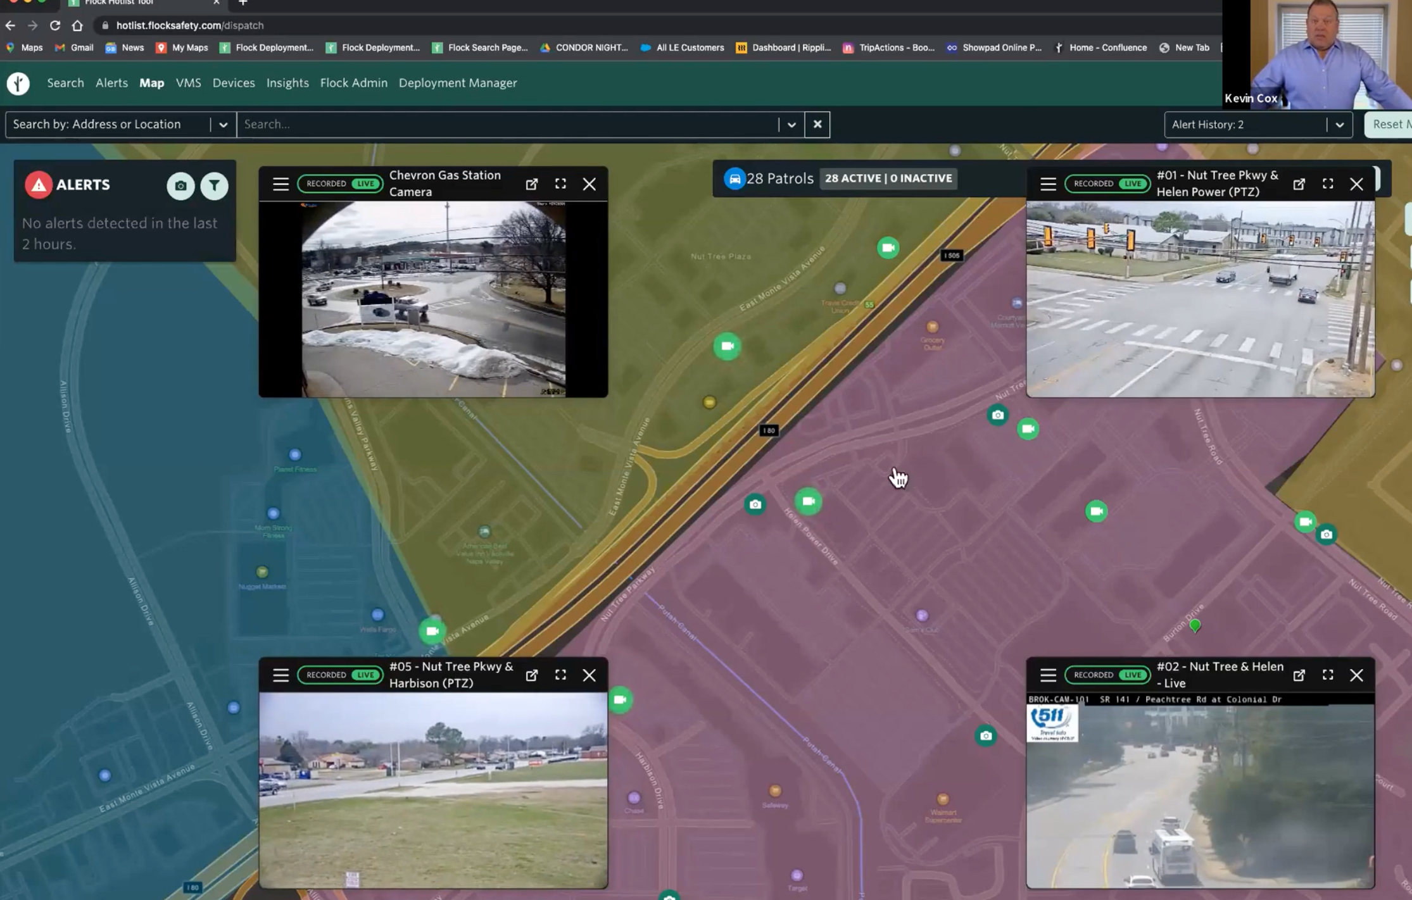Toggle LIVE mode on Chevron Gas Station camera
Screen dimensions: 1412x900
365,184
